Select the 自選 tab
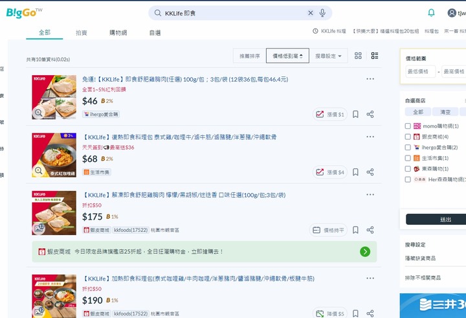 tap(155, 33)
